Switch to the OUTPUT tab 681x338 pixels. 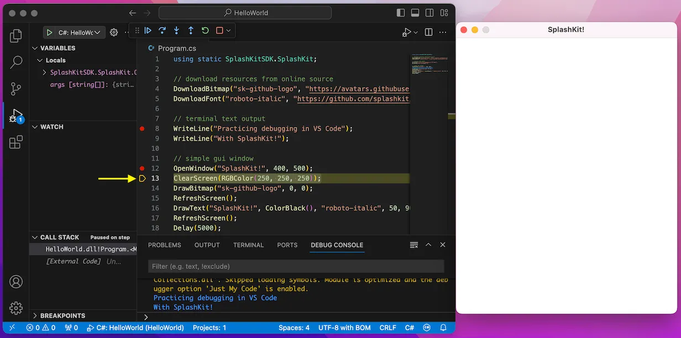(207, 245)
